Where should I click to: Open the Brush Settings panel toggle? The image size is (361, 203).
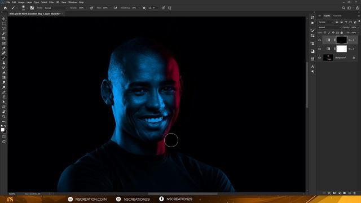[x=32, y=8]
